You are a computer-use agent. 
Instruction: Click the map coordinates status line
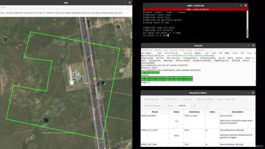(x=61, y=13)
